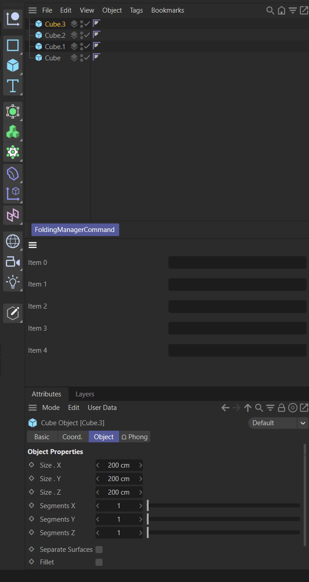Go back with Attributes left arrow

point(225,408)
